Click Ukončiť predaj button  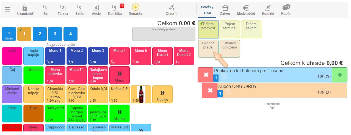coord(208,48)
